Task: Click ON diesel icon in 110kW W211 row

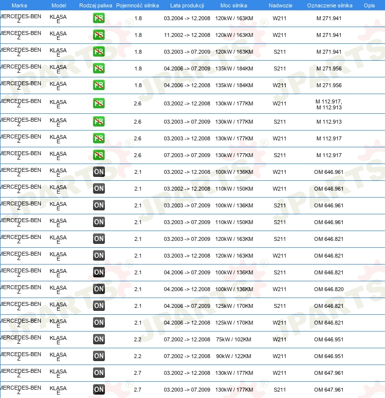Action: coord(98,189)
